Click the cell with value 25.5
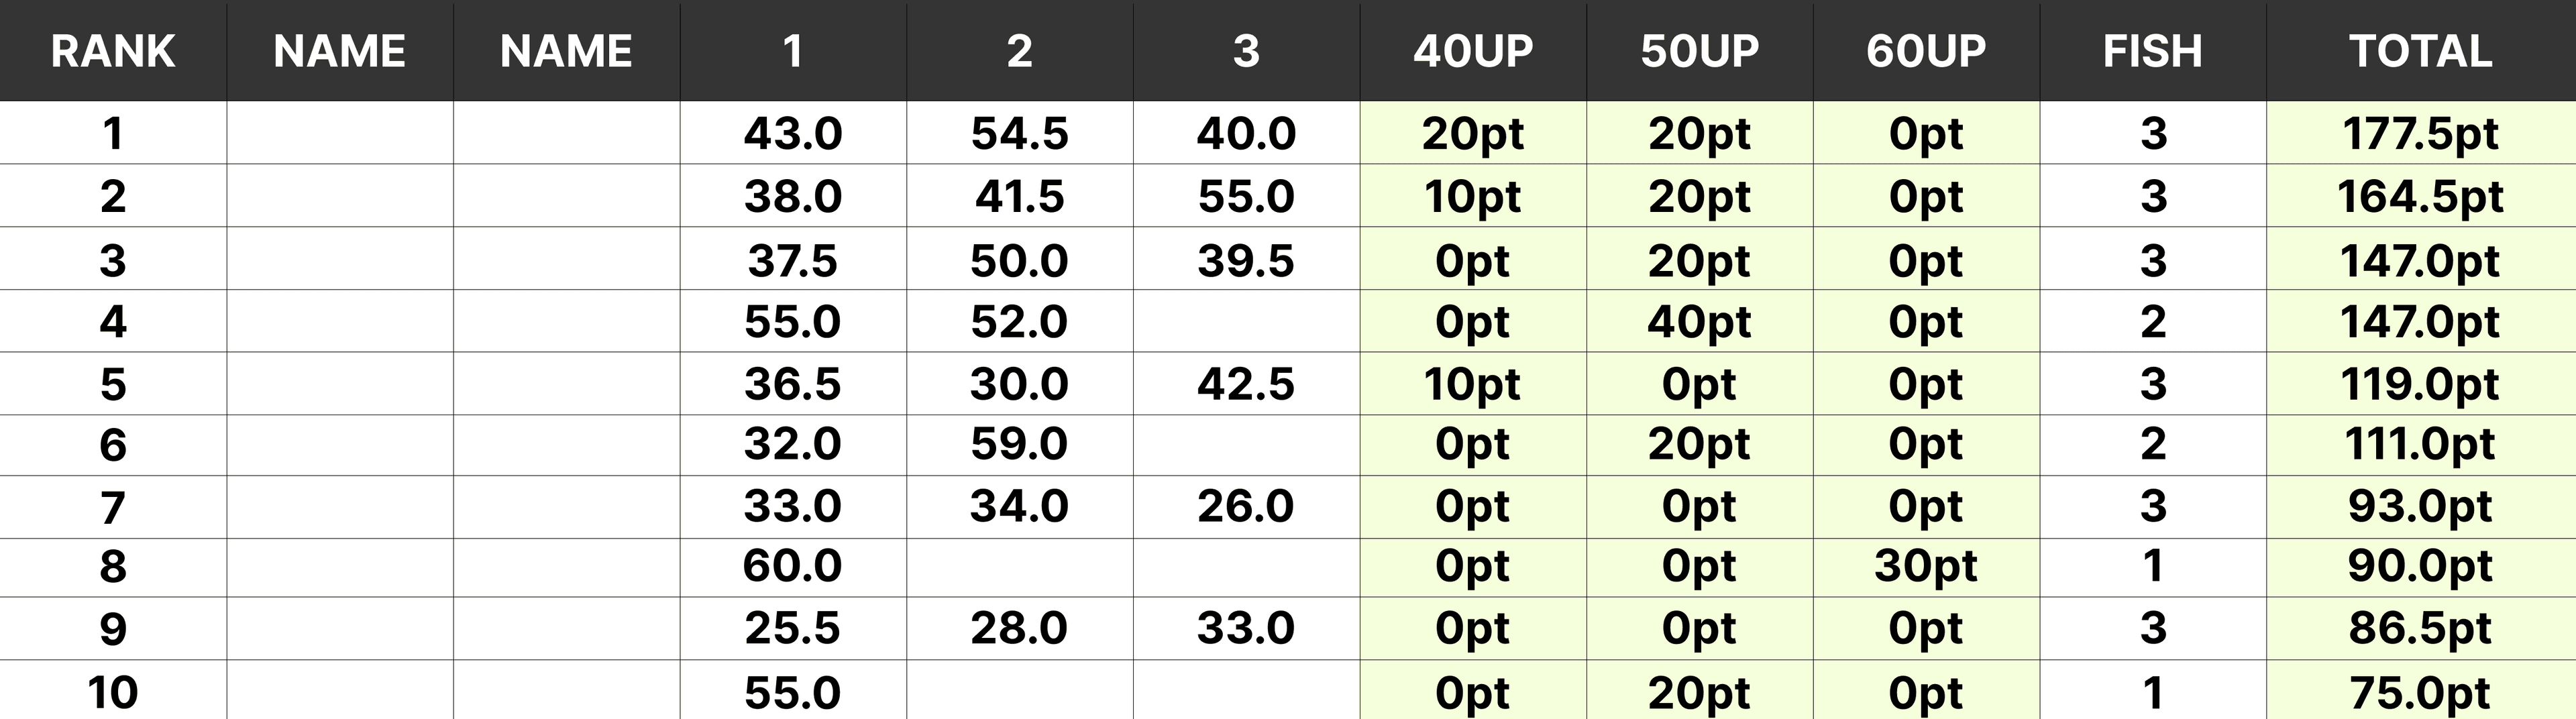 point(792,628)
